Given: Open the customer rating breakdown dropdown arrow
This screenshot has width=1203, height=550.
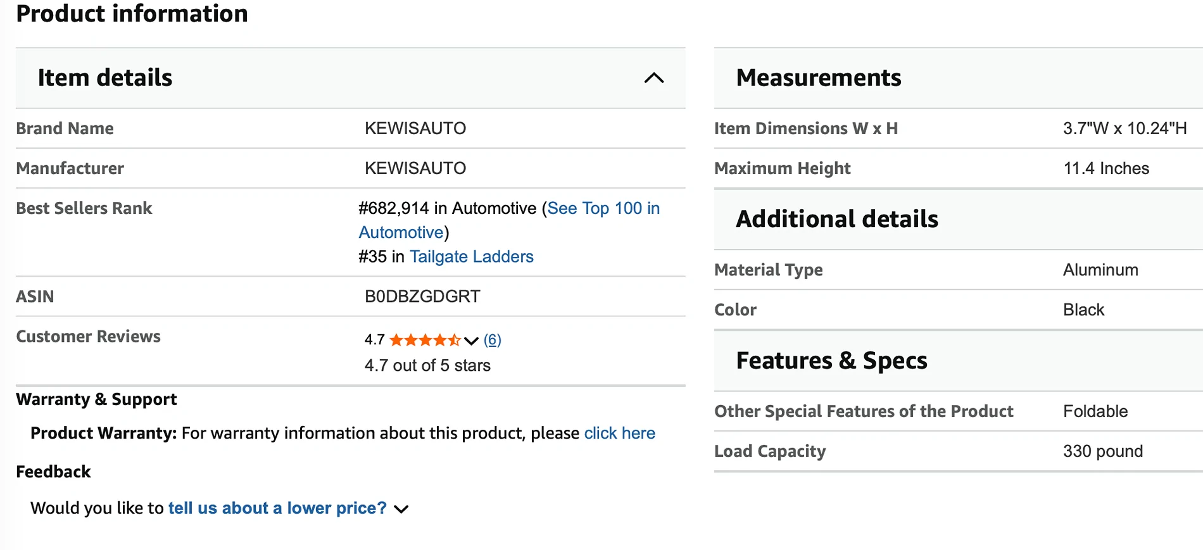Looking at the screenshot, I should tap(471, 341).
